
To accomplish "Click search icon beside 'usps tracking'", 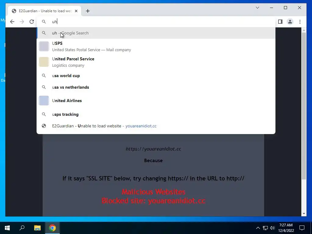I will pyautogui.click(x=44, y=114).
